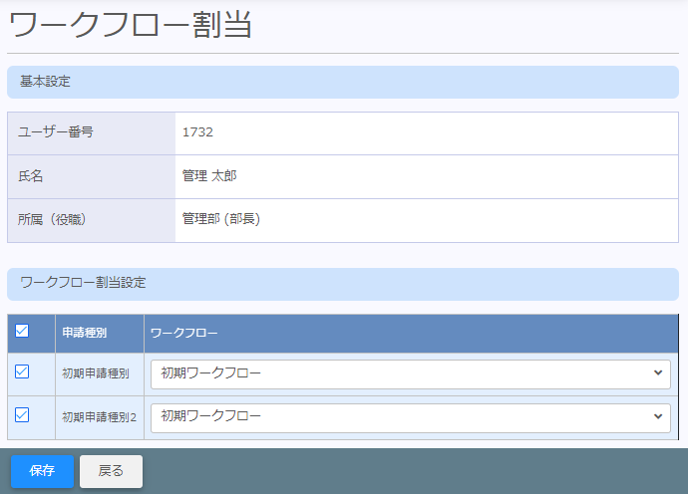Click the ワークフロー column header
This screenshot has width=688, height=494.
click(x=184, y=333)
